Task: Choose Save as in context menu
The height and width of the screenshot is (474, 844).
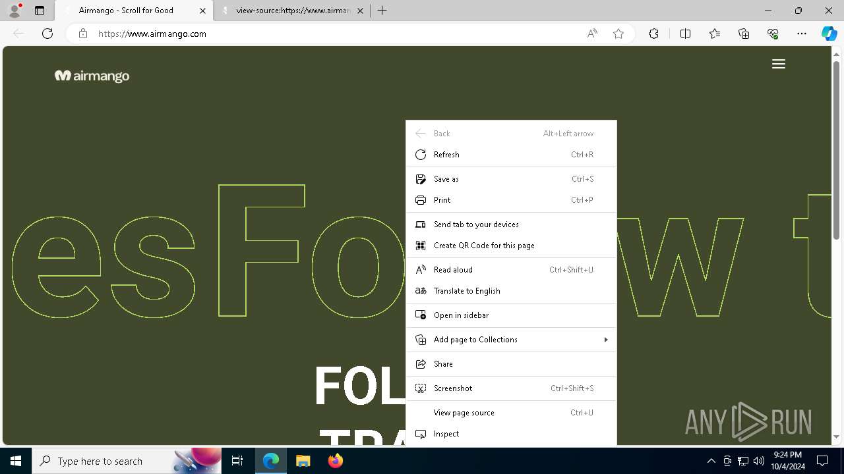Action: [x=511, y=179]
